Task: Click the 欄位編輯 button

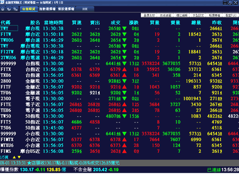Action: tap(182, 15)
